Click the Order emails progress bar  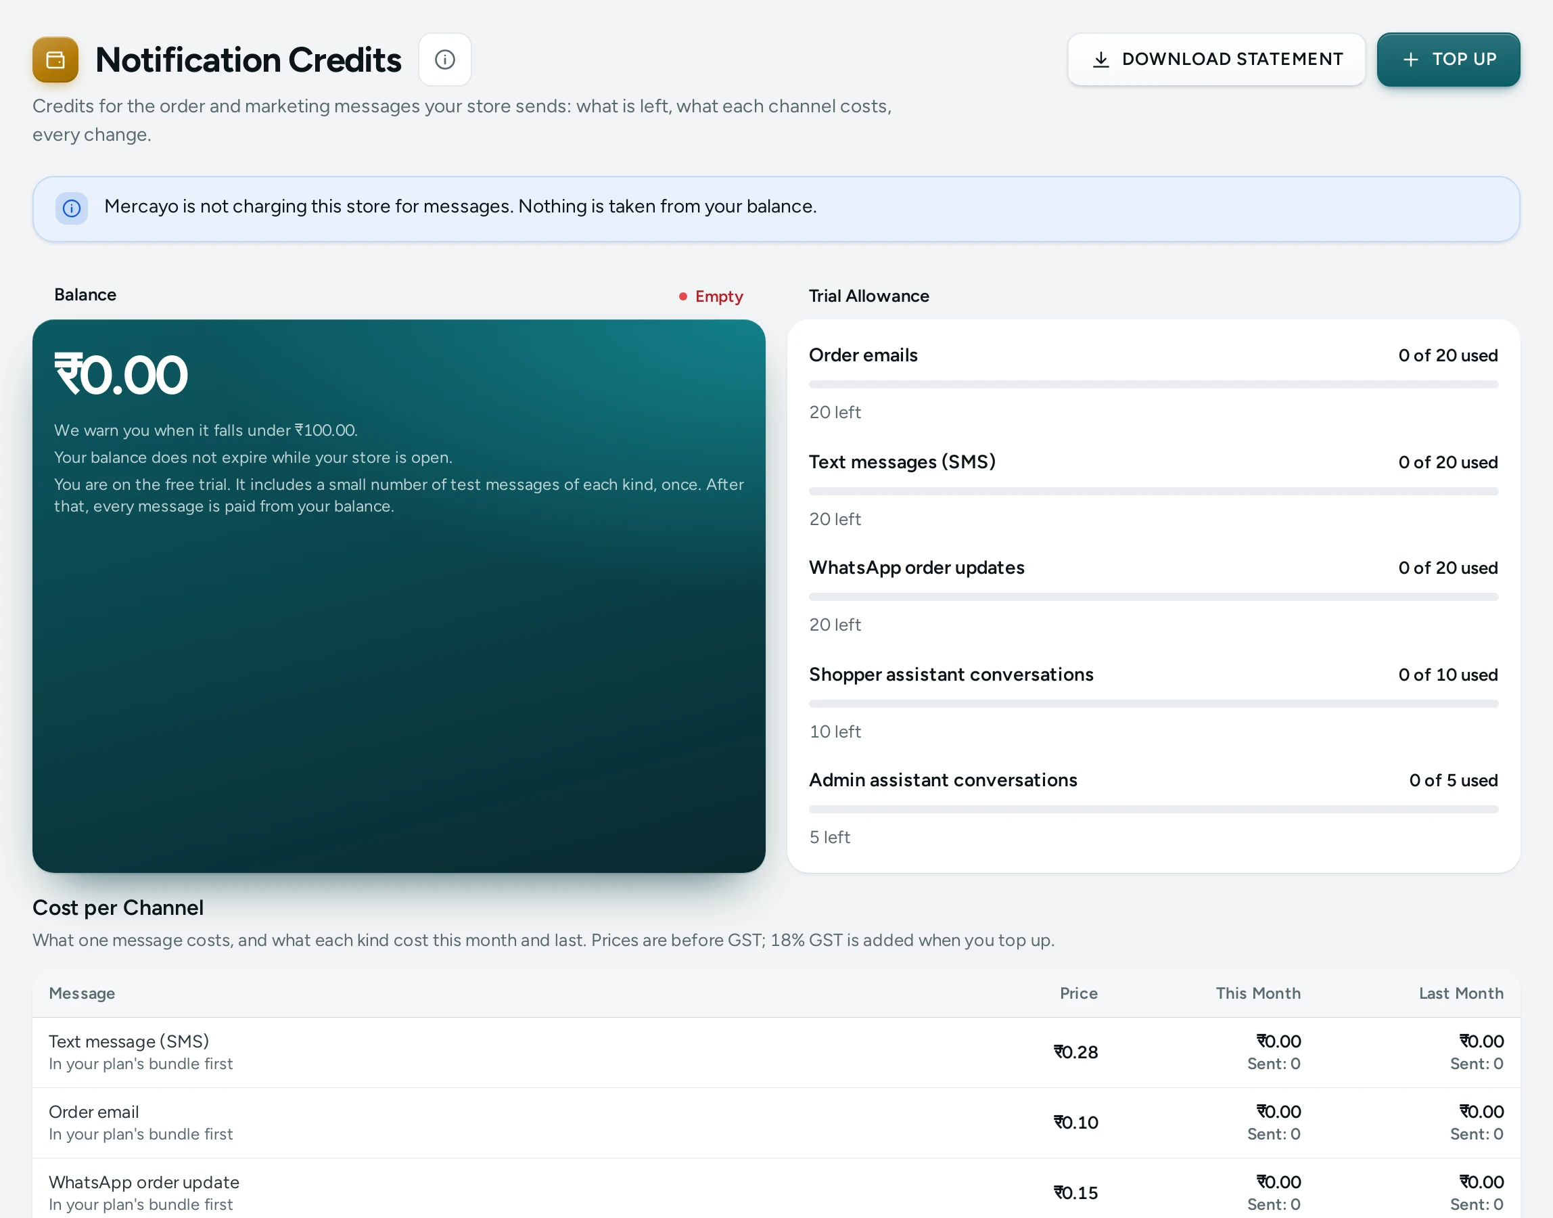point(1153,384)
